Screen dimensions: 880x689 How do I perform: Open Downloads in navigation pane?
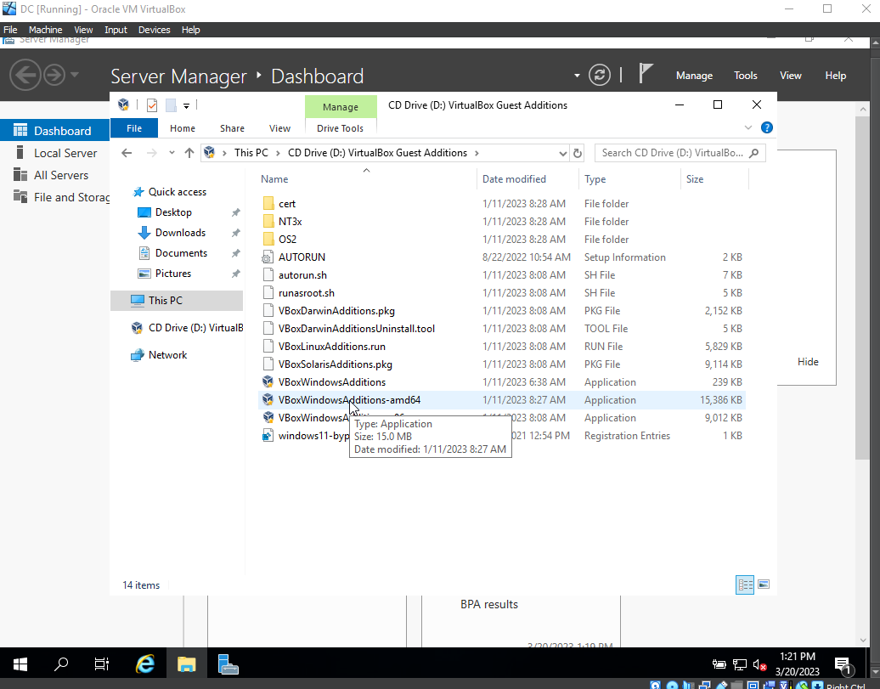(179, 233)
